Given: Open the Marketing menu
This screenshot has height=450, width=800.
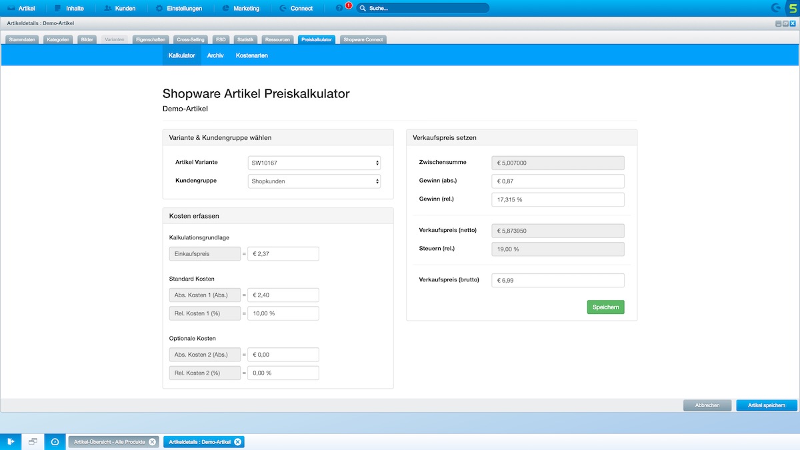Looking at the screenshot, I should coord(241,9).
